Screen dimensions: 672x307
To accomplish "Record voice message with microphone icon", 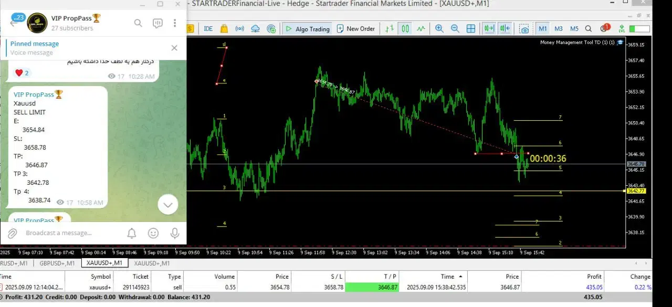I will (x=174, y=233).
